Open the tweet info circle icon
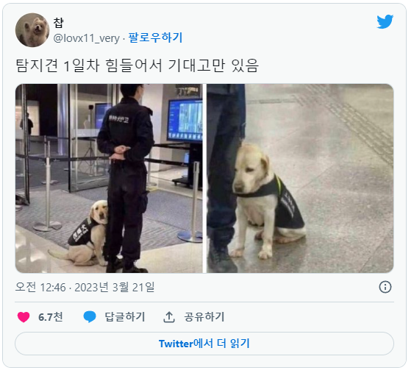Image resolution: width=414 pixels, height=373 pixels. pos(385,287)
